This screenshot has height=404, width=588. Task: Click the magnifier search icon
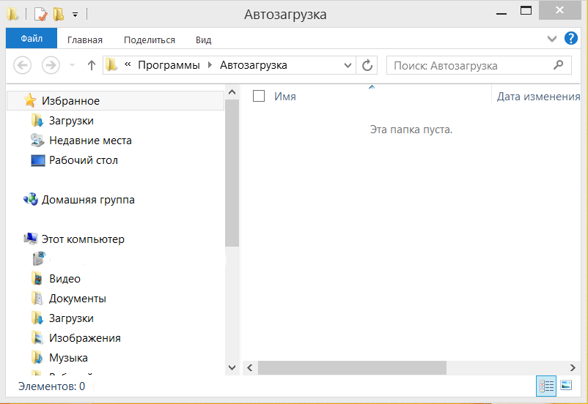click(559, 65)
